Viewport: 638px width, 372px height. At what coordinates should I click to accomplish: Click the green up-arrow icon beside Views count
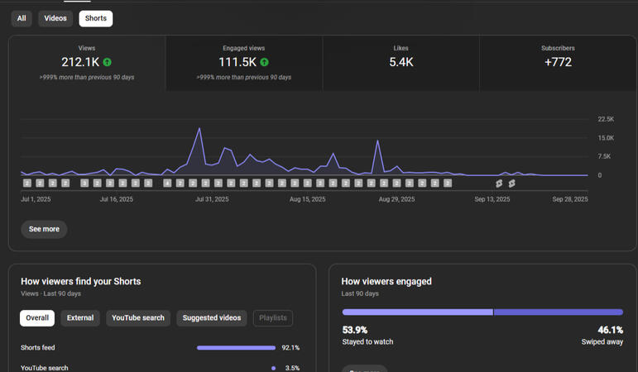(x=107, y=62)
